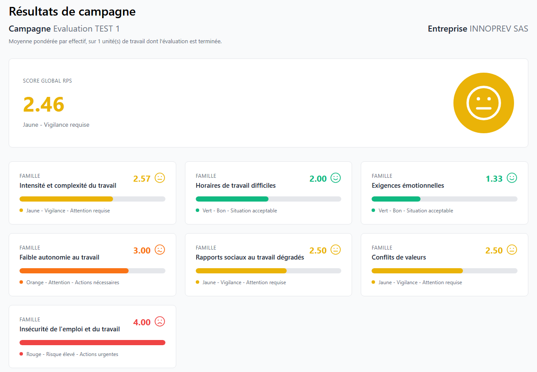Click the yellow dot in Rapports sociaux card
Image resolution: width=537 pixels, height=372 pixels.
coord(197,282)
